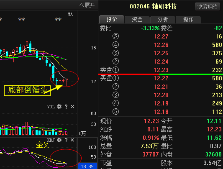Click the 底部倒锤头 annotation label
Image resolution: width=223 pixels, height=169 pixels.
click(x=27, y=90)
